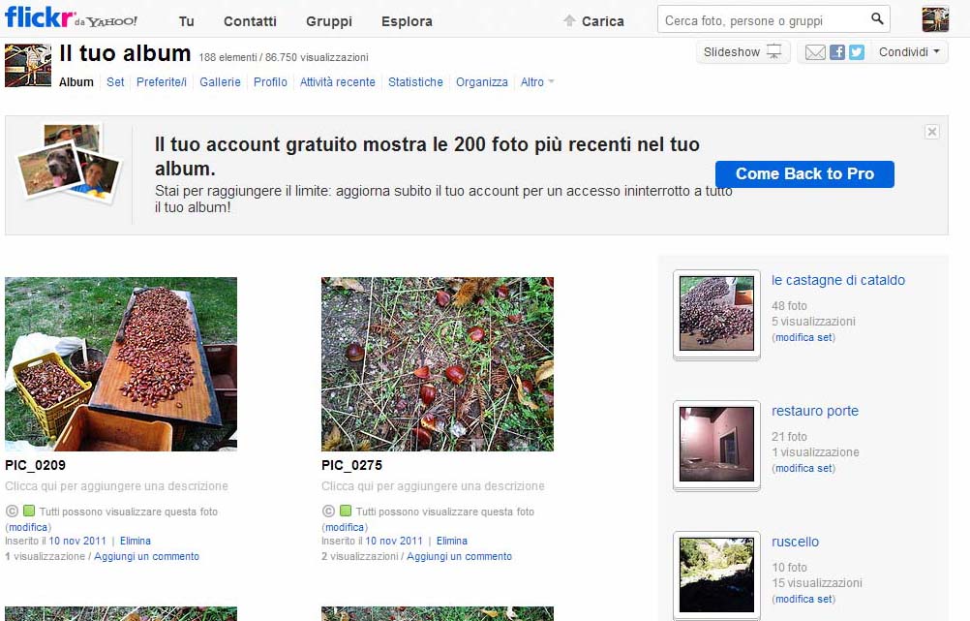The width and height of the screenshot is (970, 621).
Task: Open the Altro dropdown menu
Action: [x=537, y=82]
